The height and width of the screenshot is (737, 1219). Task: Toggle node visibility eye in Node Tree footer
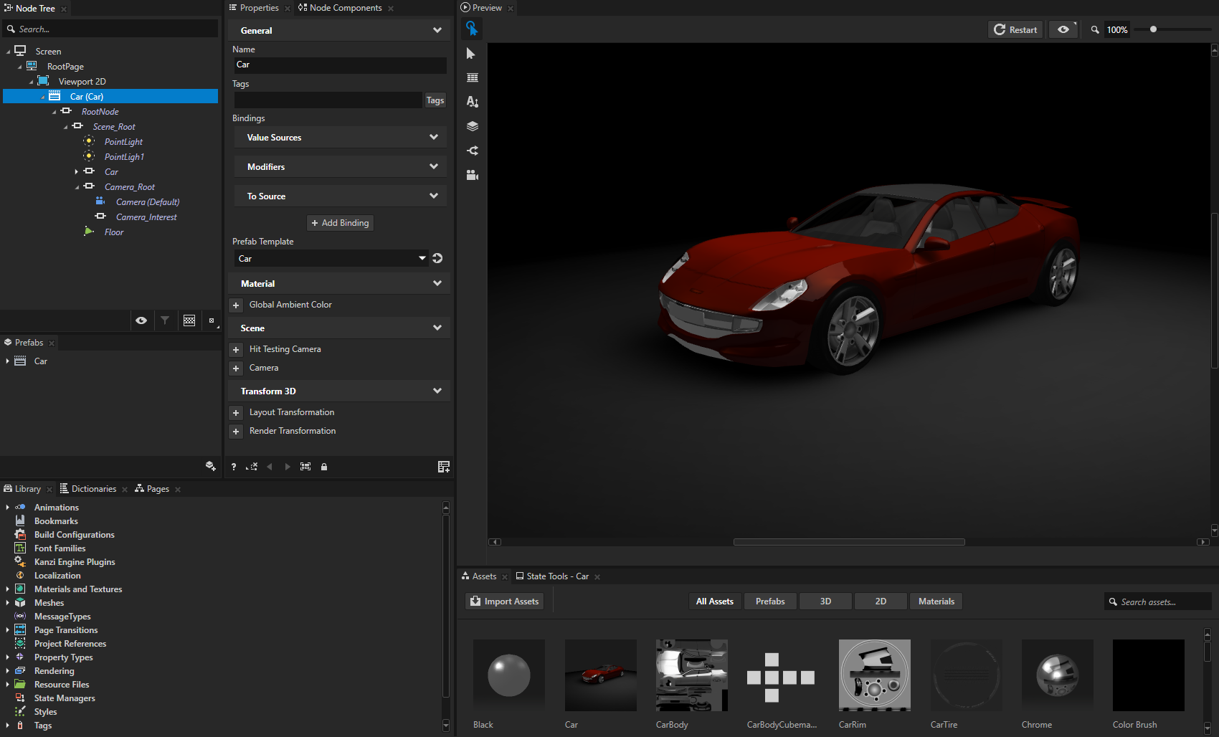pos(141,320)
